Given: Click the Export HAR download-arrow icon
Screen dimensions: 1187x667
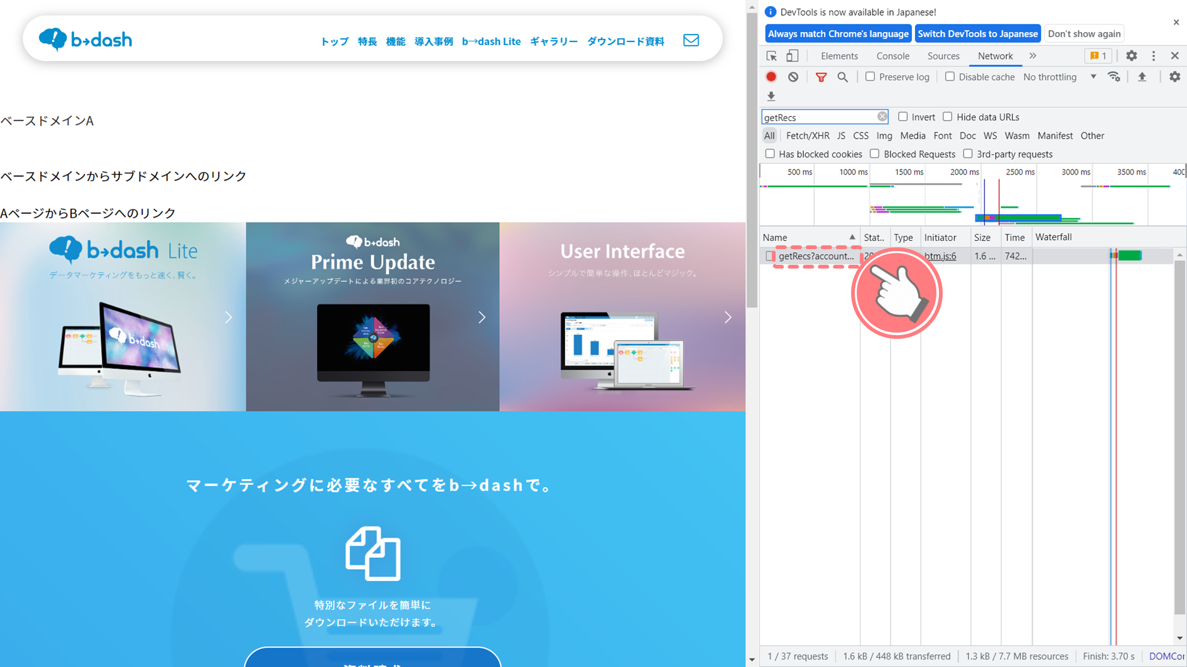Looking at the screenshot, I should [x=771, y=96].
